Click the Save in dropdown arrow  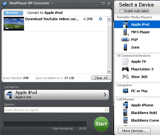[x=106, y=110]
